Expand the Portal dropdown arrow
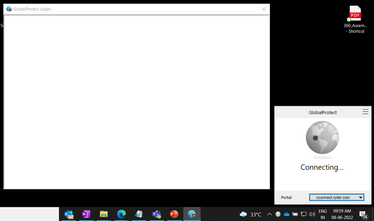Viewport: 374px width, 221px height. tap(361, 197)
